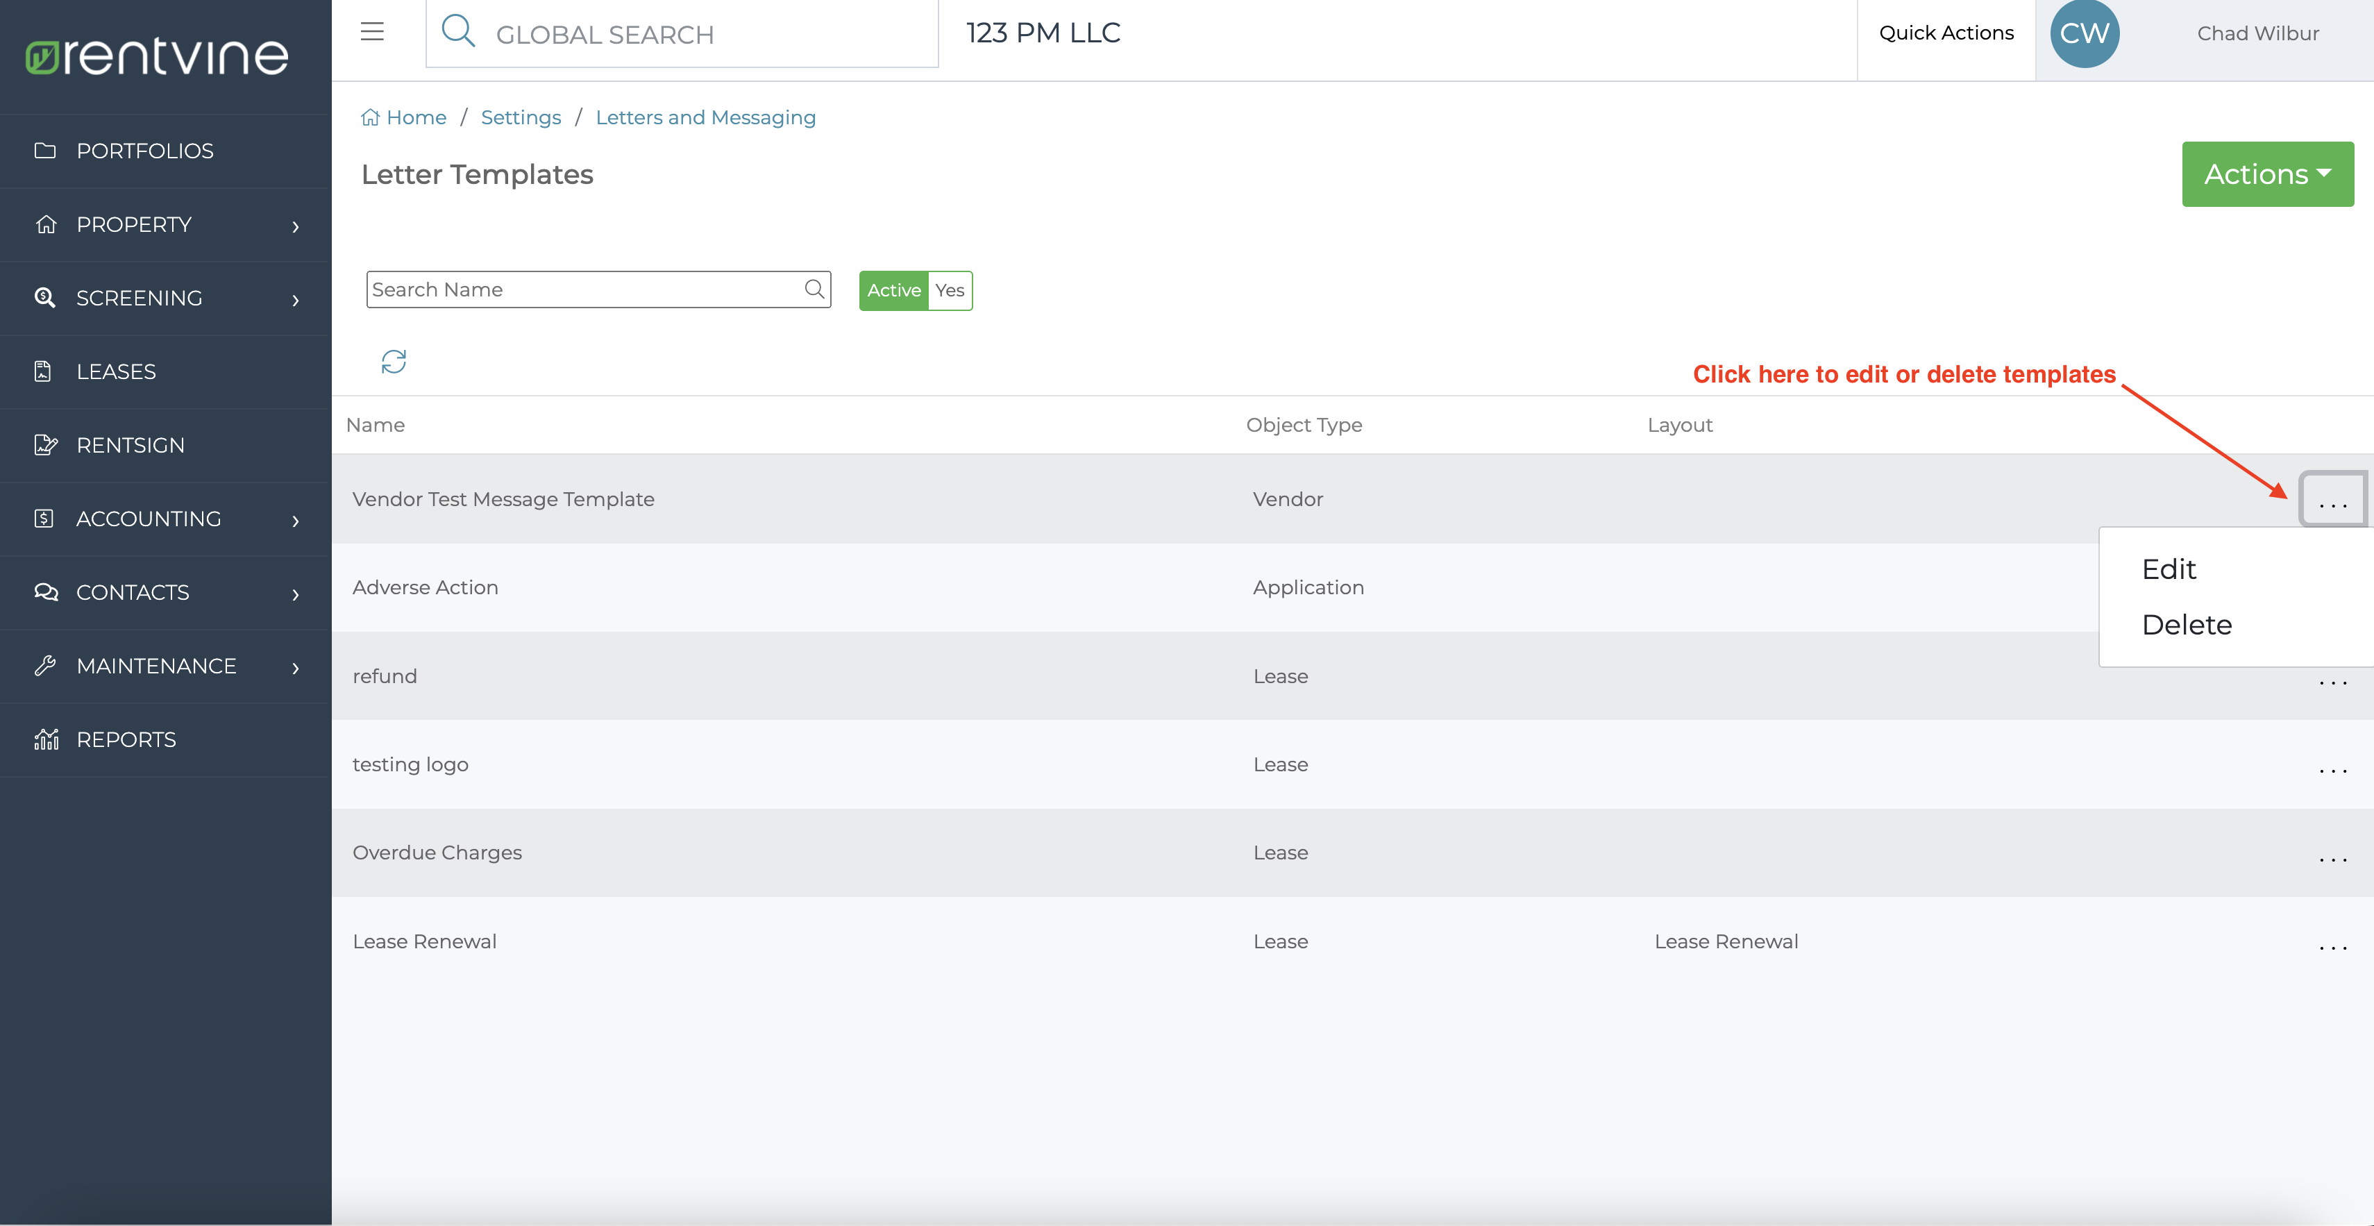Open the ellipsis menu for Lease Renewal row

(2332, 948)
